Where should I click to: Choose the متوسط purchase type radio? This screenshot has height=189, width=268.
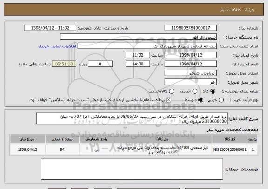pos(201,100)
